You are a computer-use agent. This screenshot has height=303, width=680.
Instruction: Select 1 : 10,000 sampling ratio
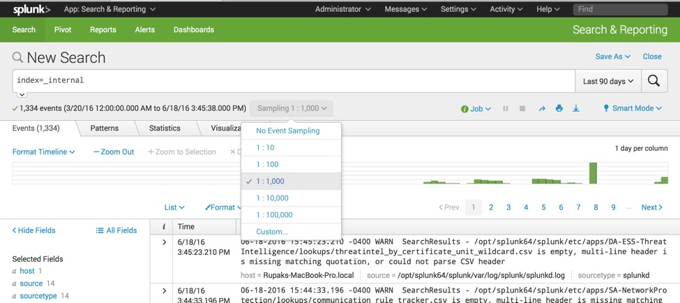pos(291,198)
